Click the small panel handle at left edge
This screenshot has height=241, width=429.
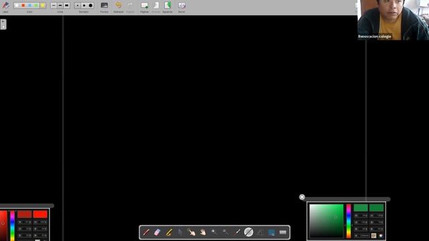pos(3,24)
